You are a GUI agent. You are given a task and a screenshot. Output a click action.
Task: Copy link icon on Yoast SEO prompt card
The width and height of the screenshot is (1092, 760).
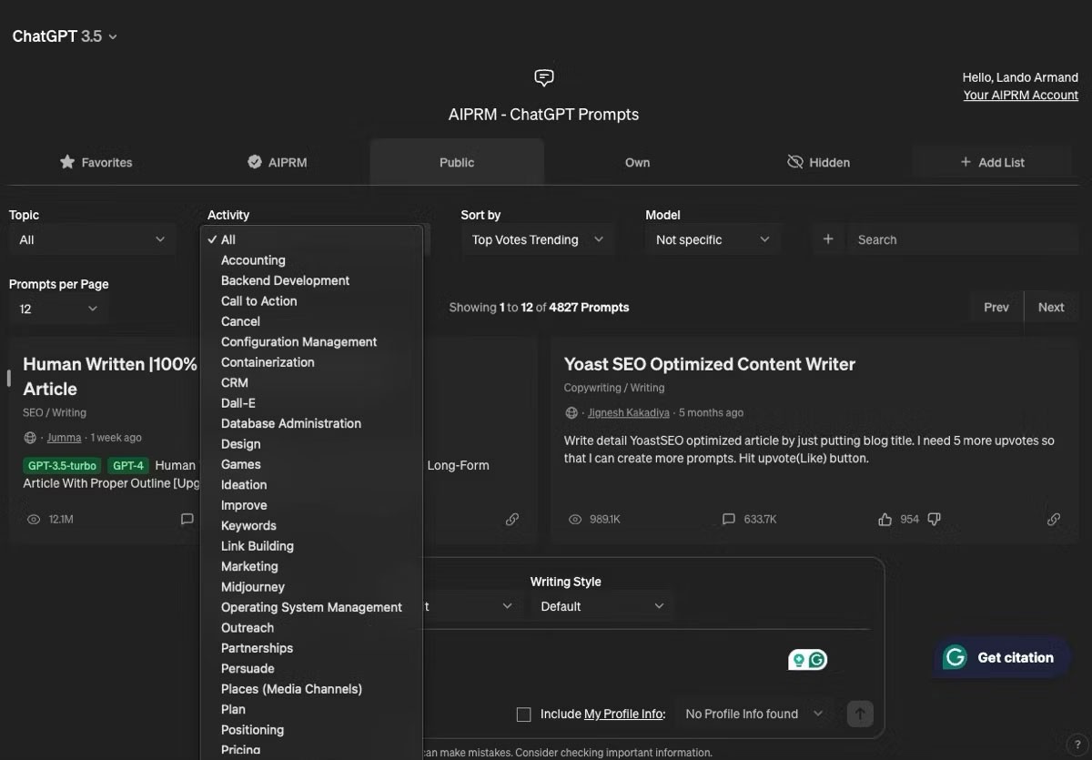1053,519
